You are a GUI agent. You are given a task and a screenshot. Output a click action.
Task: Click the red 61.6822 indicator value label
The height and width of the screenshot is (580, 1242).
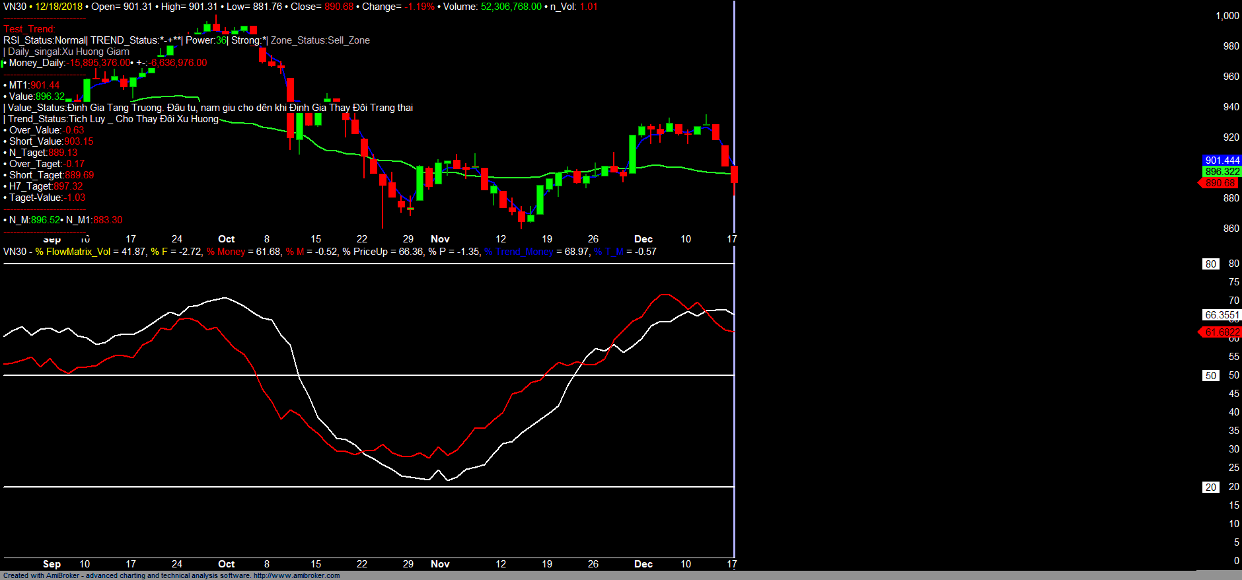[1221, 332]
